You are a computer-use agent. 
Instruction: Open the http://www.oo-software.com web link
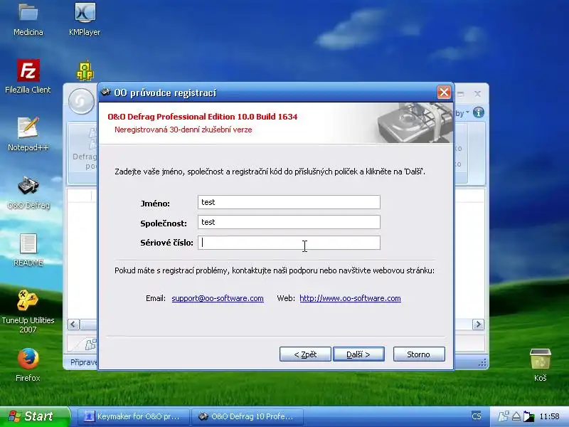tap(350, 298)
